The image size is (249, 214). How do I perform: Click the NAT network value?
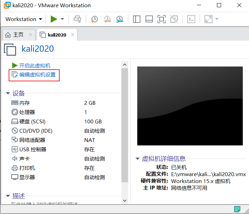click(x=90, y=140)
